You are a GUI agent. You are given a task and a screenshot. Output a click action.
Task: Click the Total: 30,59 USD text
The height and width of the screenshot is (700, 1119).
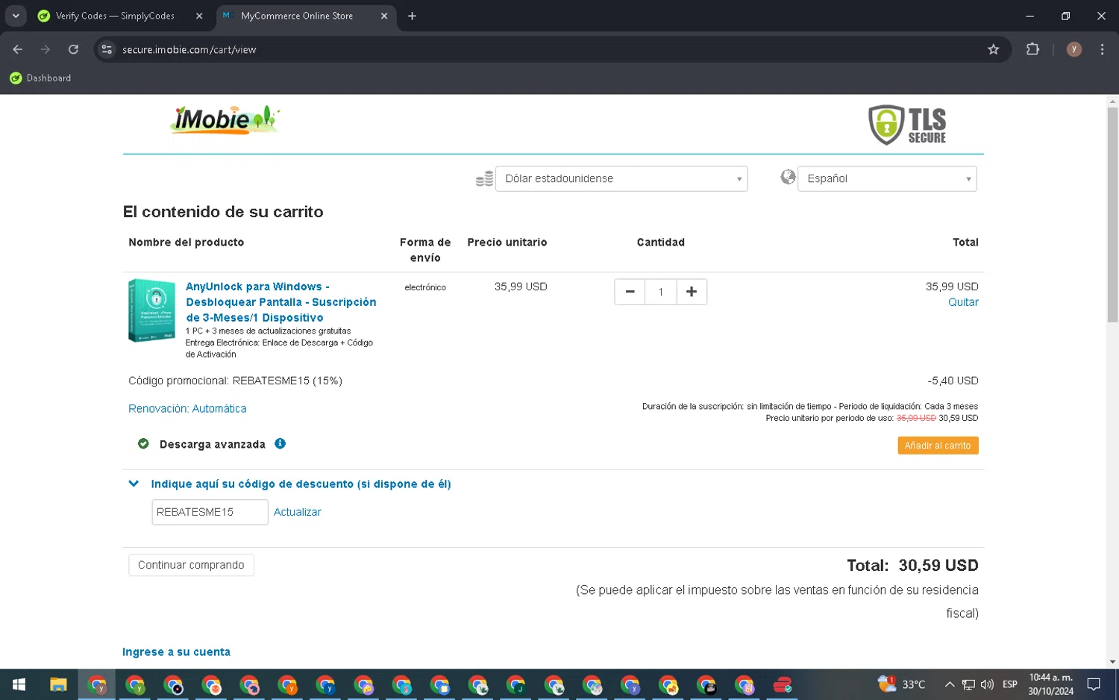912,565
